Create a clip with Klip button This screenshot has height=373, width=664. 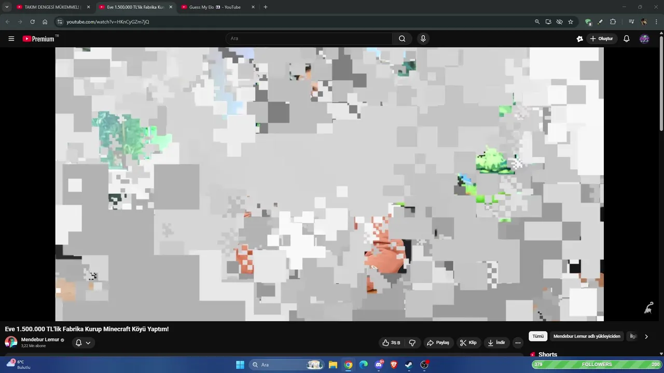468,343
